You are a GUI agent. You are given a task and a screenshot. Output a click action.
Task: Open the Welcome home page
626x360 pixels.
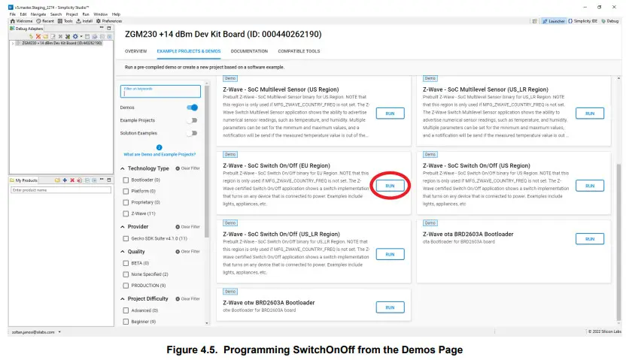[x=22, y=21]
